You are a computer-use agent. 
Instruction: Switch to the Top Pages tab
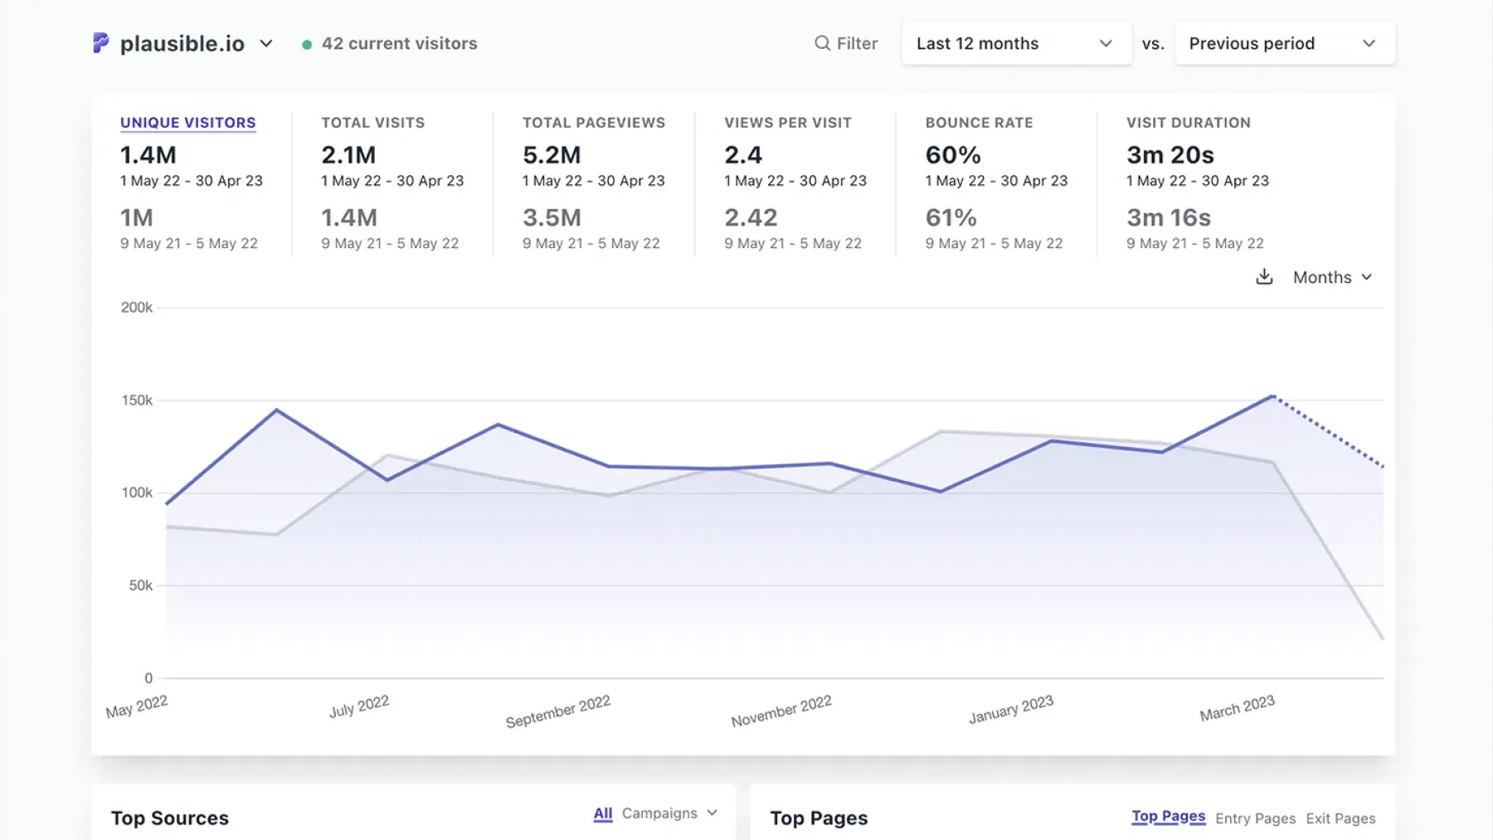coord(1168,817)
